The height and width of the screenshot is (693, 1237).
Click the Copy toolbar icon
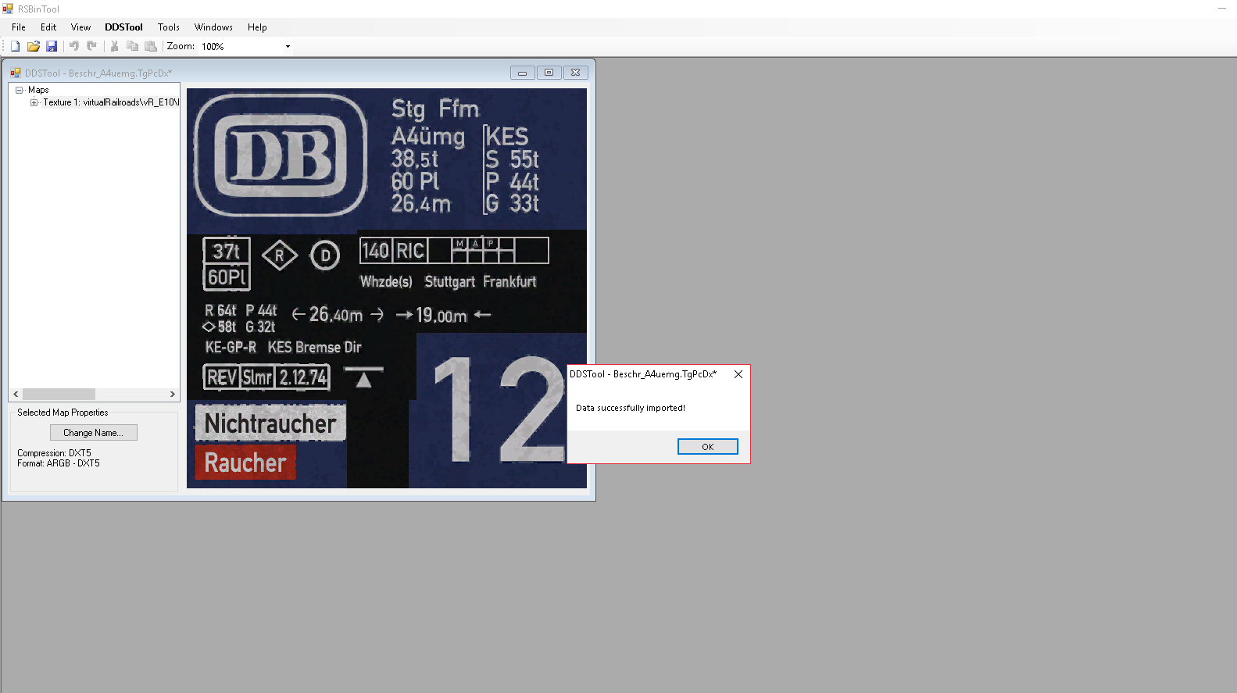133,46
